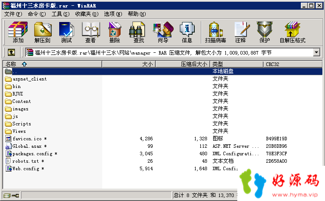Click the WinRAR title bar icon
Viewport: 325px width, 201px height.
click(x=6, y=6)
